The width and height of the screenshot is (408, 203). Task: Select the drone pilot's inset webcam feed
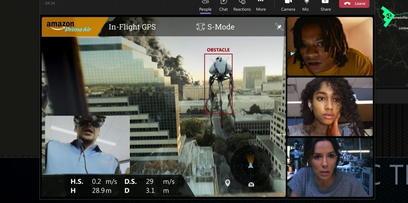pos(87,145)
